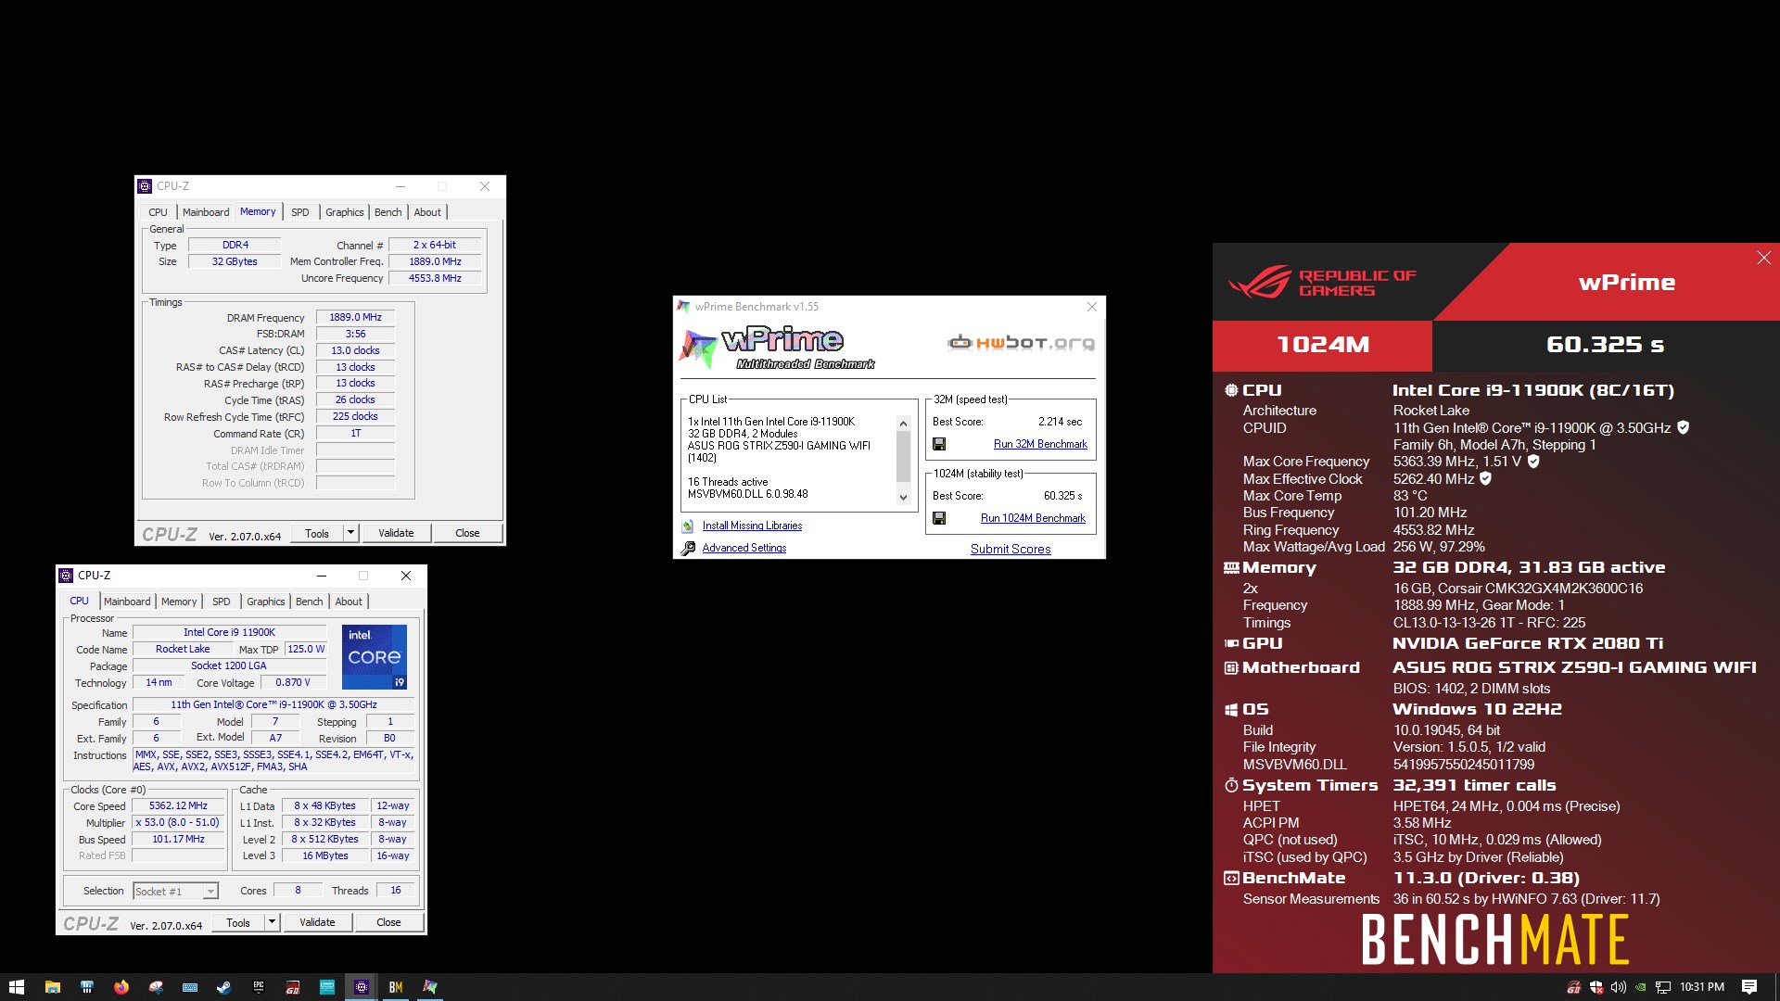Click the DRAM Frequency 1889.0 MHz field

click(x=355, y=317)
